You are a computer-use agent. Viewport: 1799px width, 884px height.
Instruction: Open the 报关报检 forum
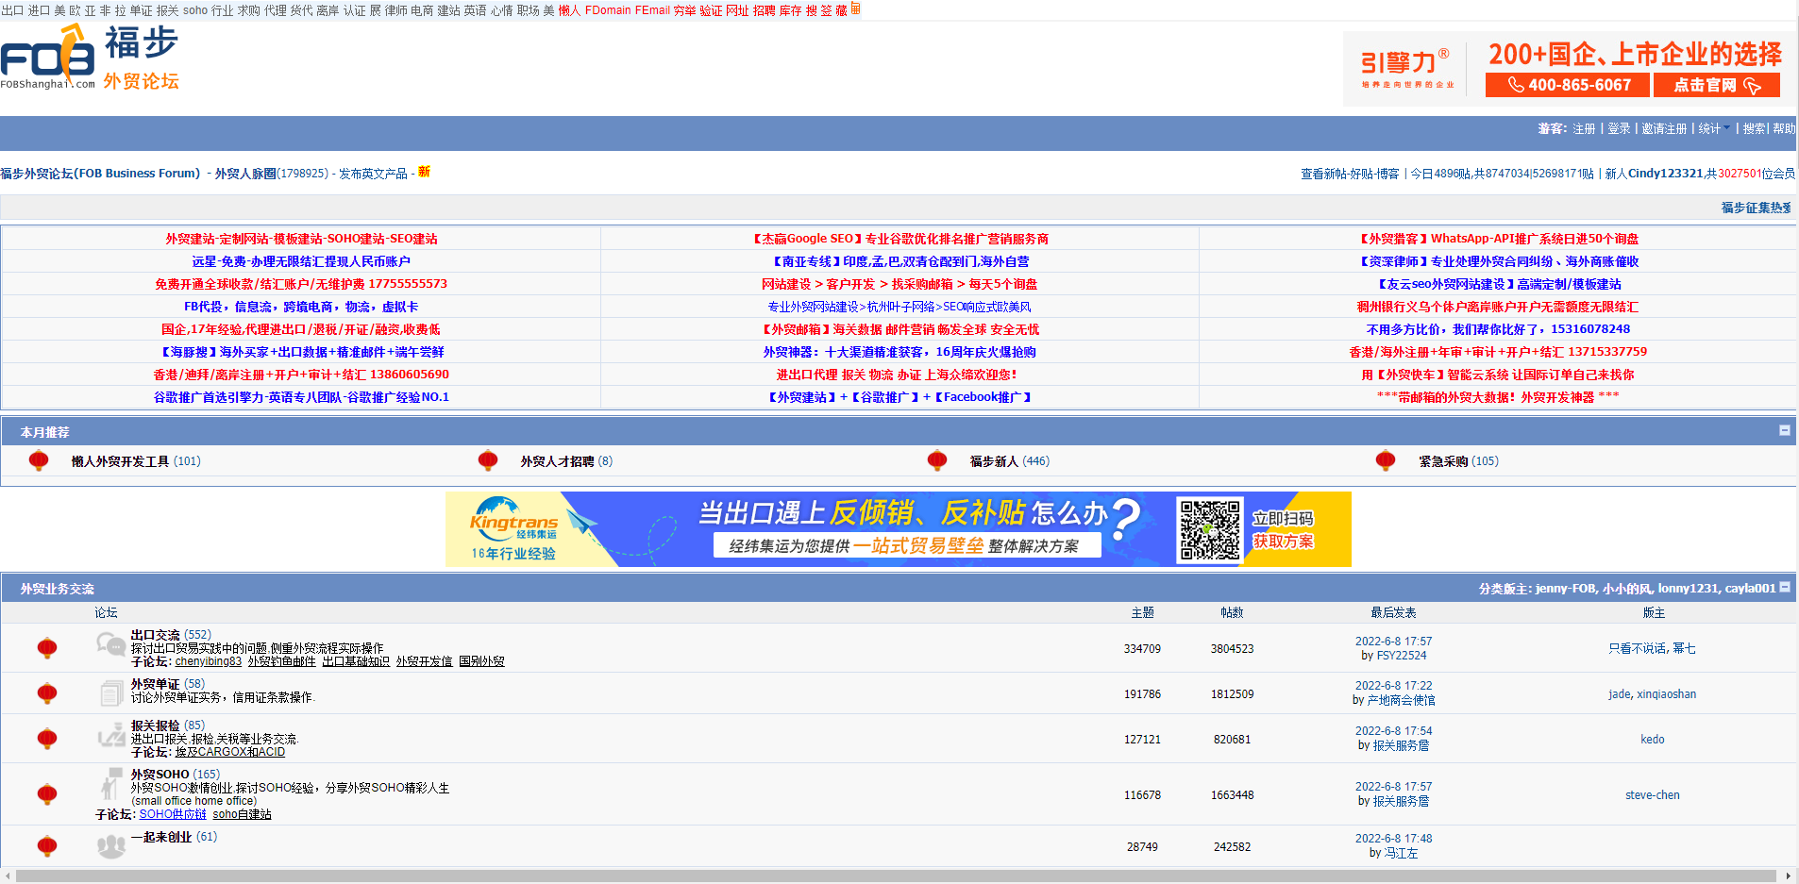click(x=155, y=726)
